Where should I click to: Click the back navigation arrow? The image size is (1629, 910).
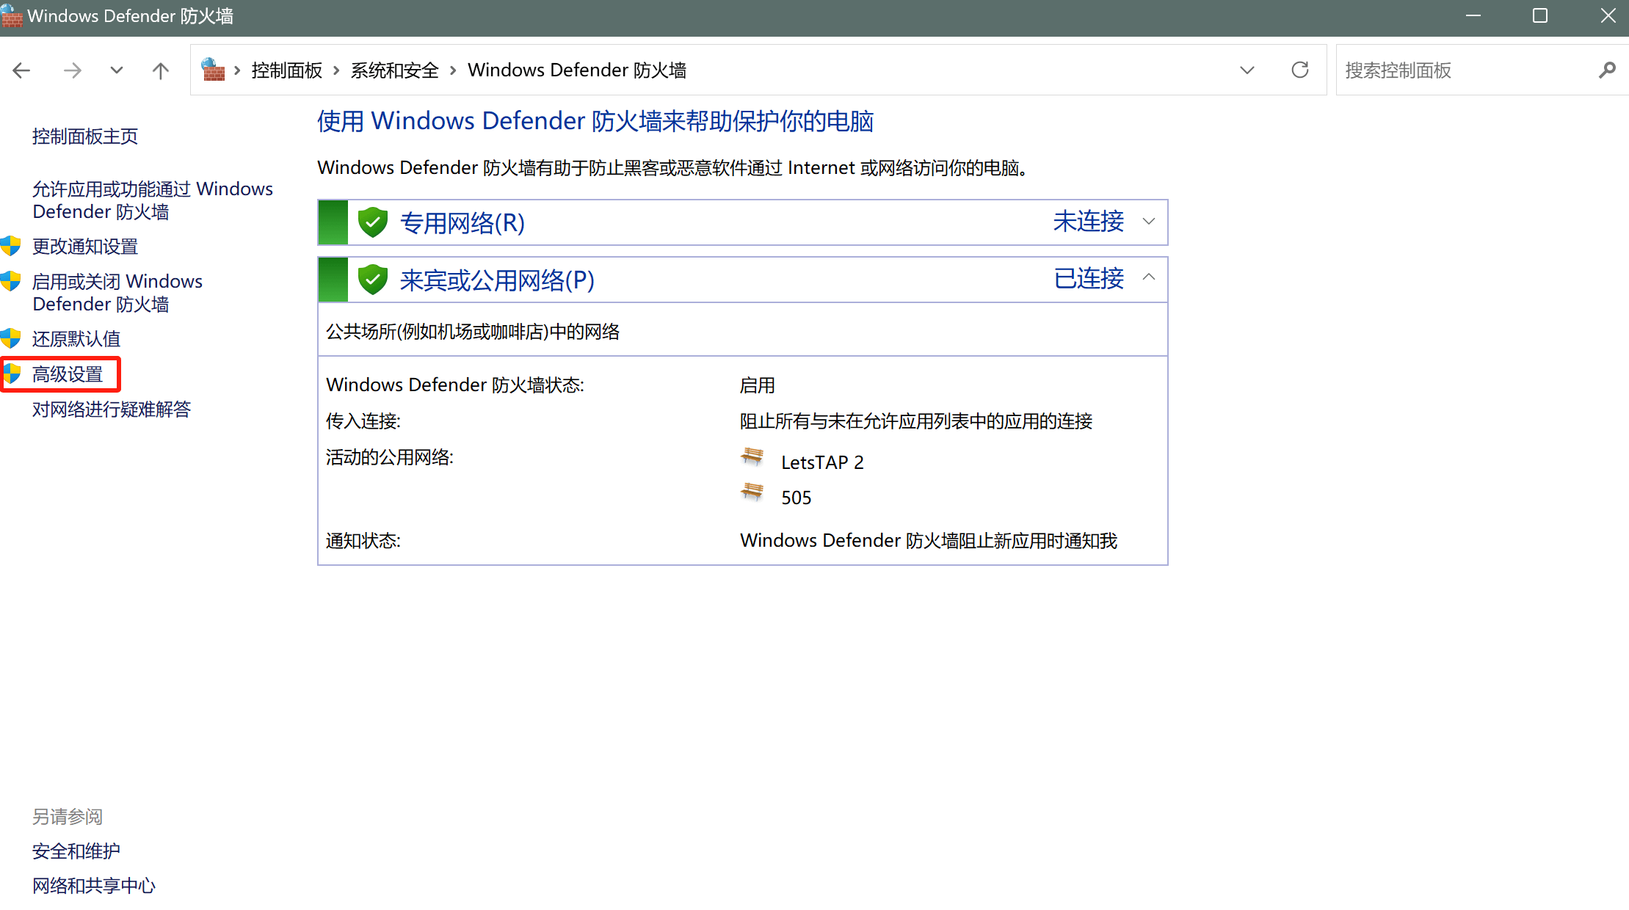click(22, 70)
